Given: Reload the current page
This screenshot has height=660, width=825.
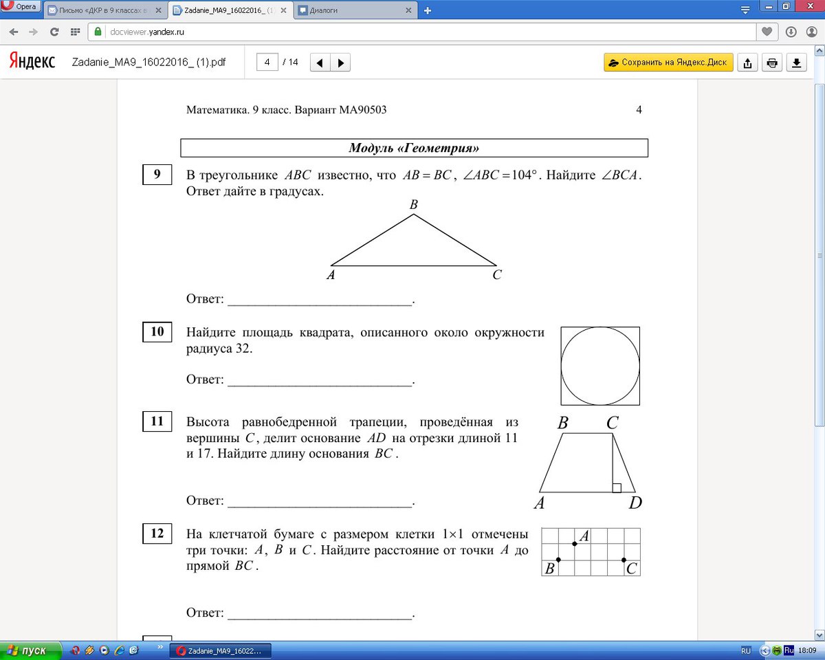Looking at the screenshot, I should (x=54, y=32).
